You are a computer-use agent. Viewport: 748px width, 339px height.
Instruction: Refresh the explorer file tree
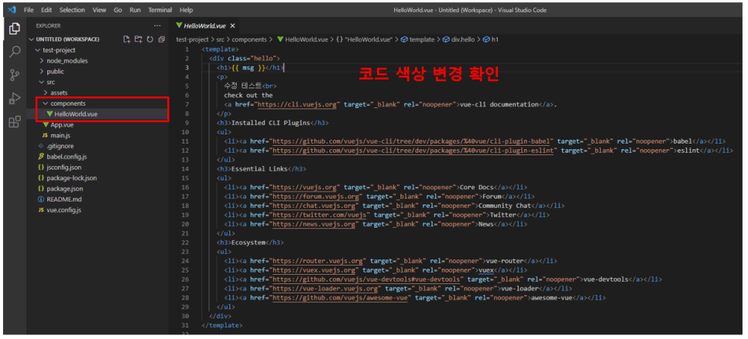coord(149,39)
